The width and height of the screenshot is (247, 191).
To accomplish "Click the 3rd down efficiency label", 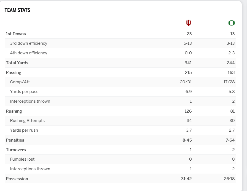I will [x=28, y=43].
